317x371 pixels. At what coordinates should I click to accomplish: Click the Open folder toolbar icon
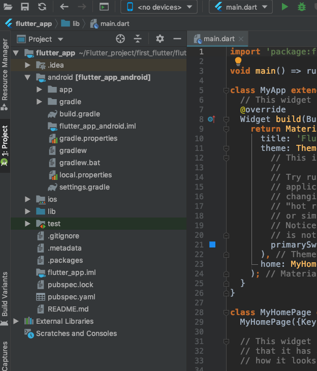[x=8, y=7]
